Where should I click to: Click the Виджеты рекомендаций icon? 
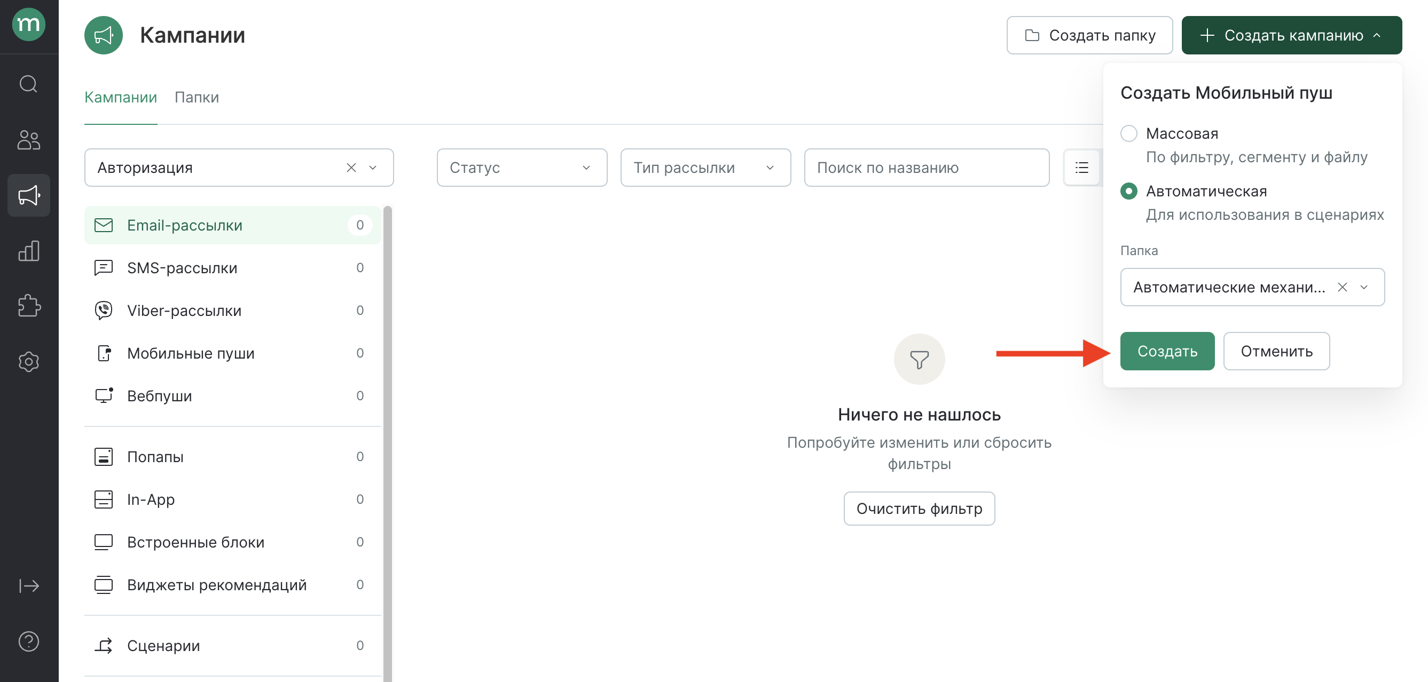(x=104, y=584)
